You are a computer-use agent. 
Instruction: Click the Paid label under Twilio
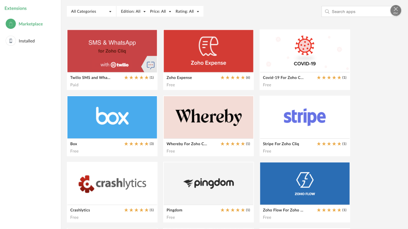[74, 85]
